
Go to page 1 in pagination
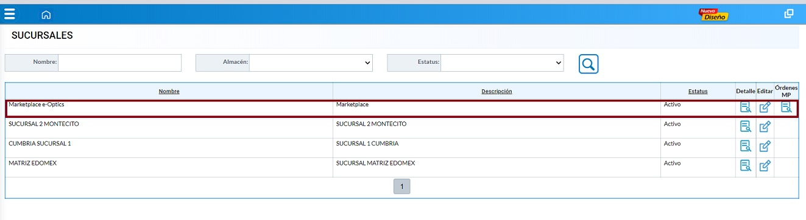[x=402, y=187]
